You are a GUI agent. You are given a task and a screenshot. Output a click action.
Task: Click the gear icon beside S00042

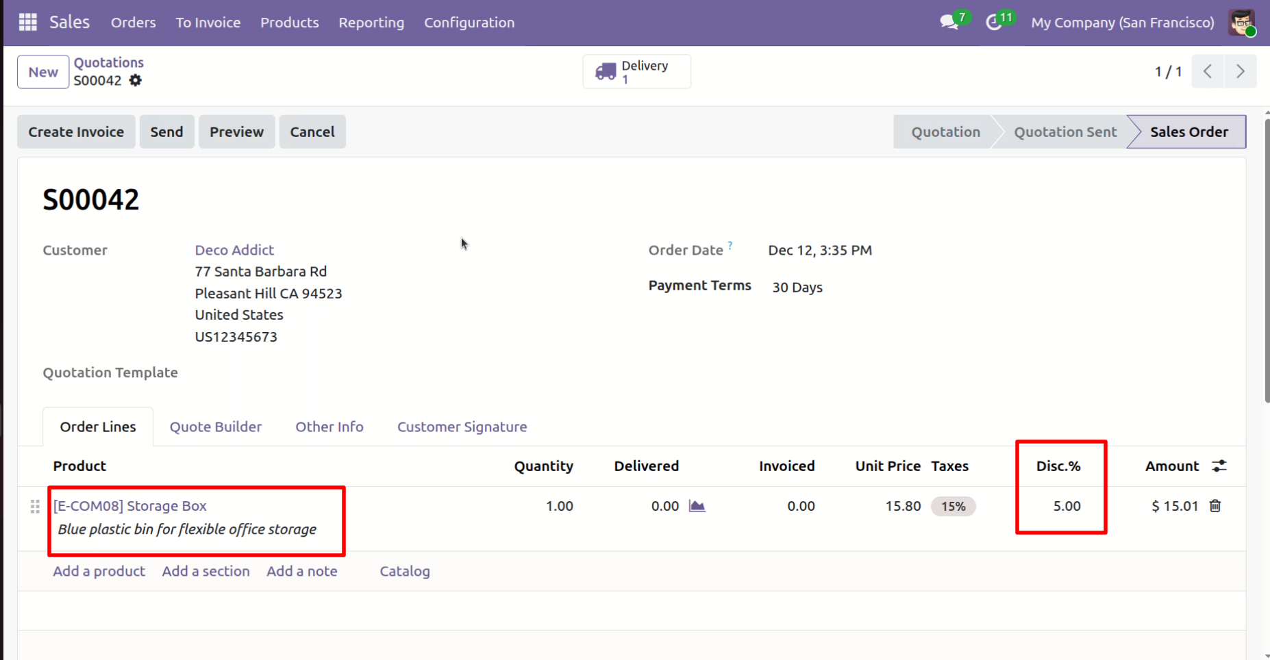click(136, 81)
